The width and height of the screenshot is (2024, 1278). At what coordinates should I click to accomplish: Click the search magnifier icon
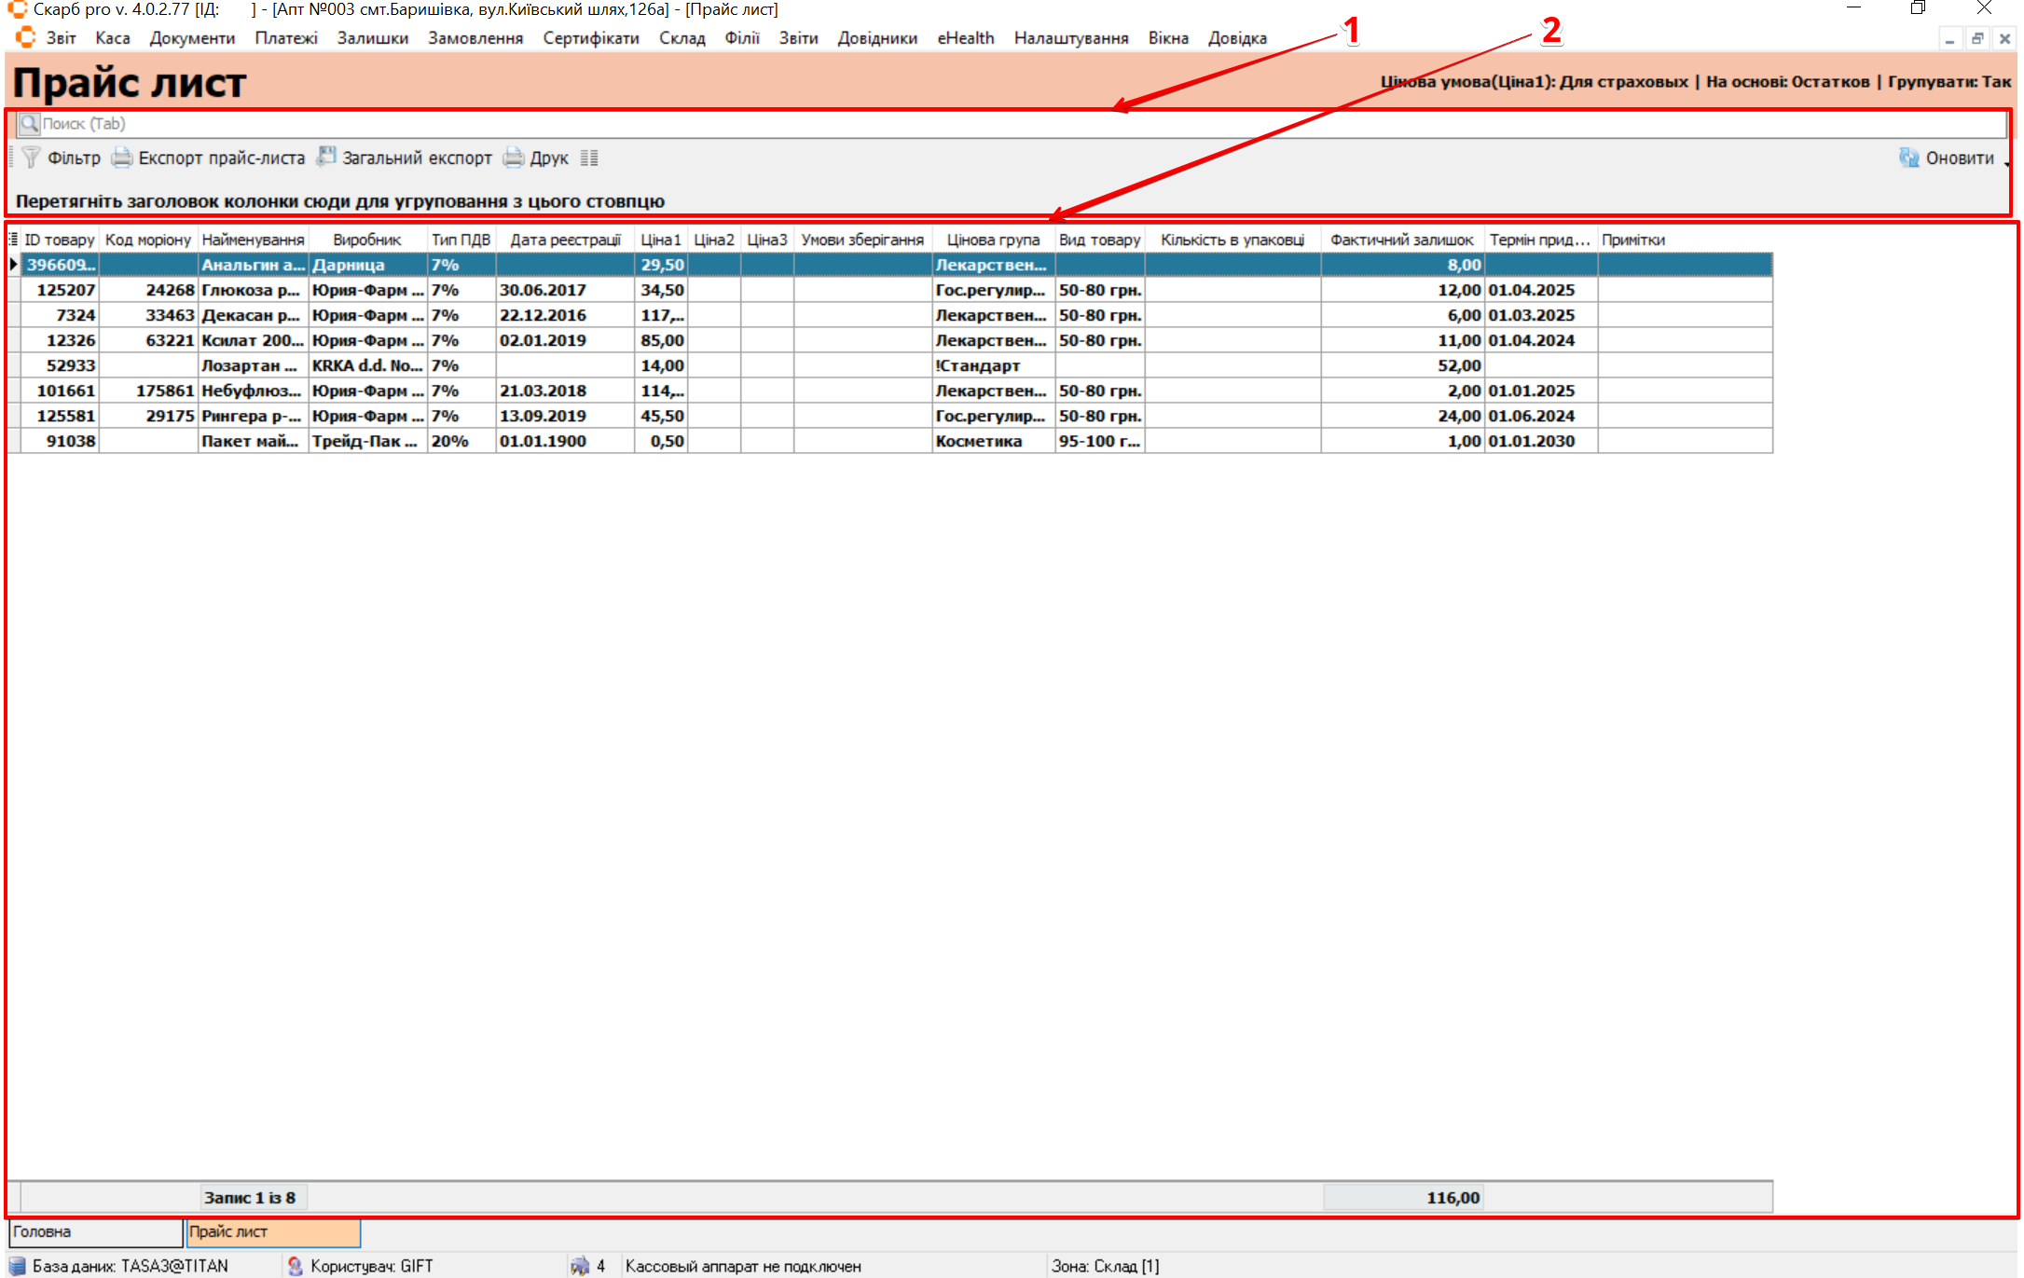[30, 123]
